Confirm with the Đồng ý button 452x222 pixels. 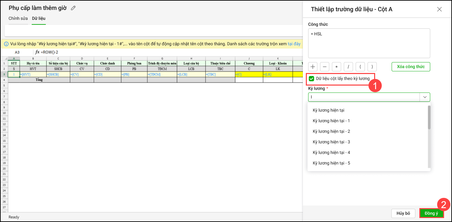431,213
